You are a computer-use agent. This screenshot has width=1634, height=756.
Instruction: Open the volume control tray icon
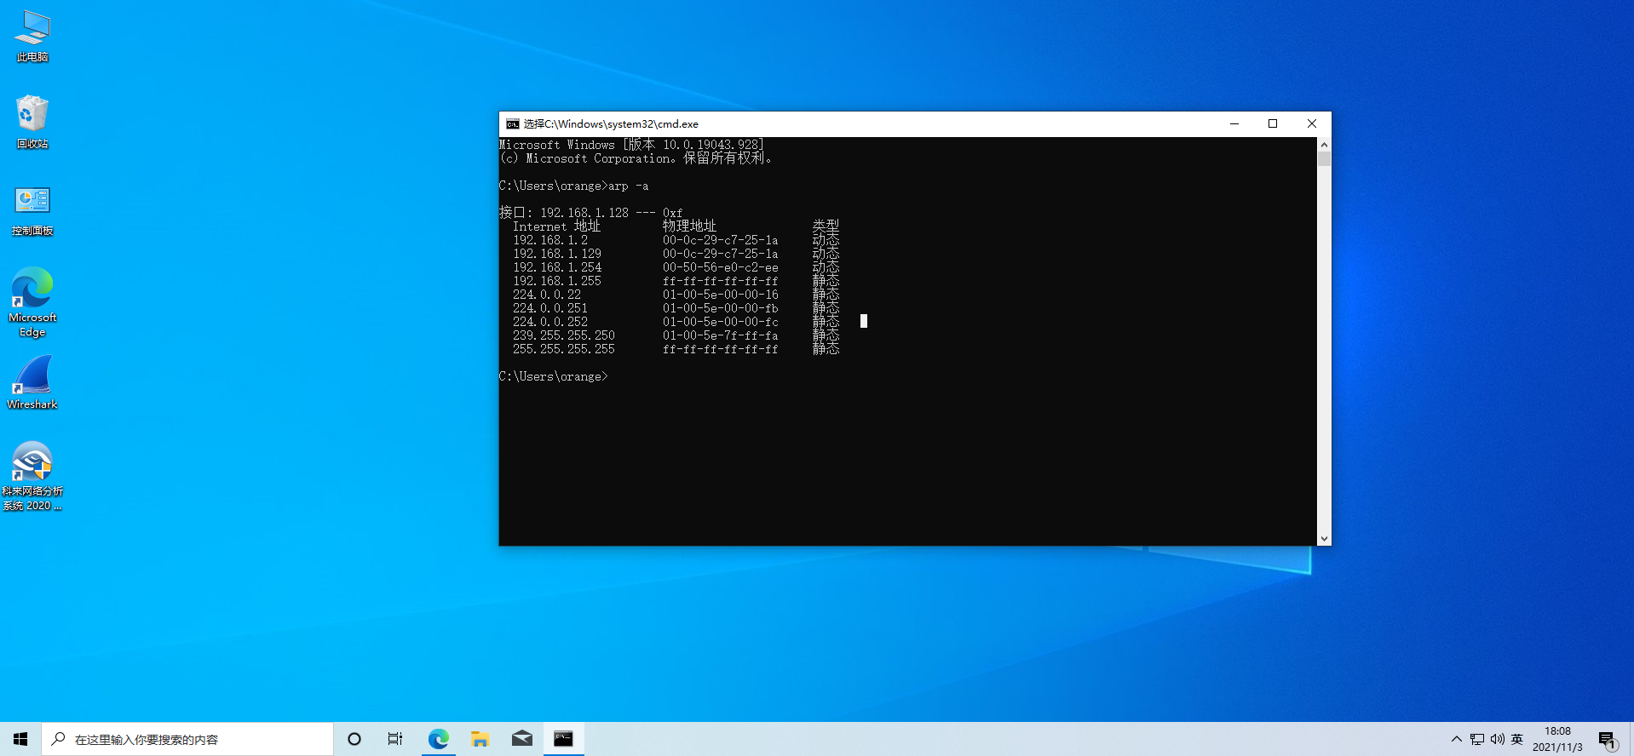tap(1497, 739)
